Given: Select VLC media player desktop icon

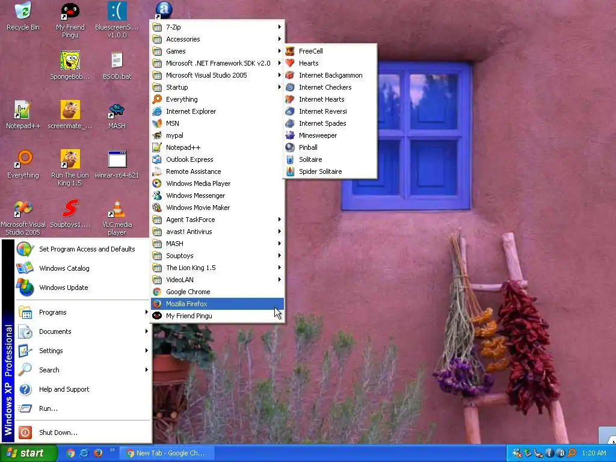Looking at the screenshot, I should [117, 218].
